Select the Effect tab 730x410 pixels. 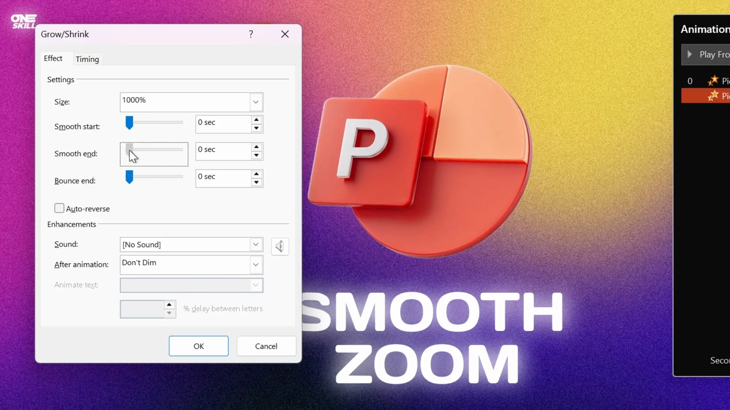53,58
